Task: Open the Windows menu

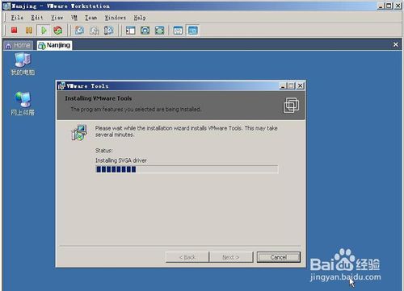Action: pos(115,18)
